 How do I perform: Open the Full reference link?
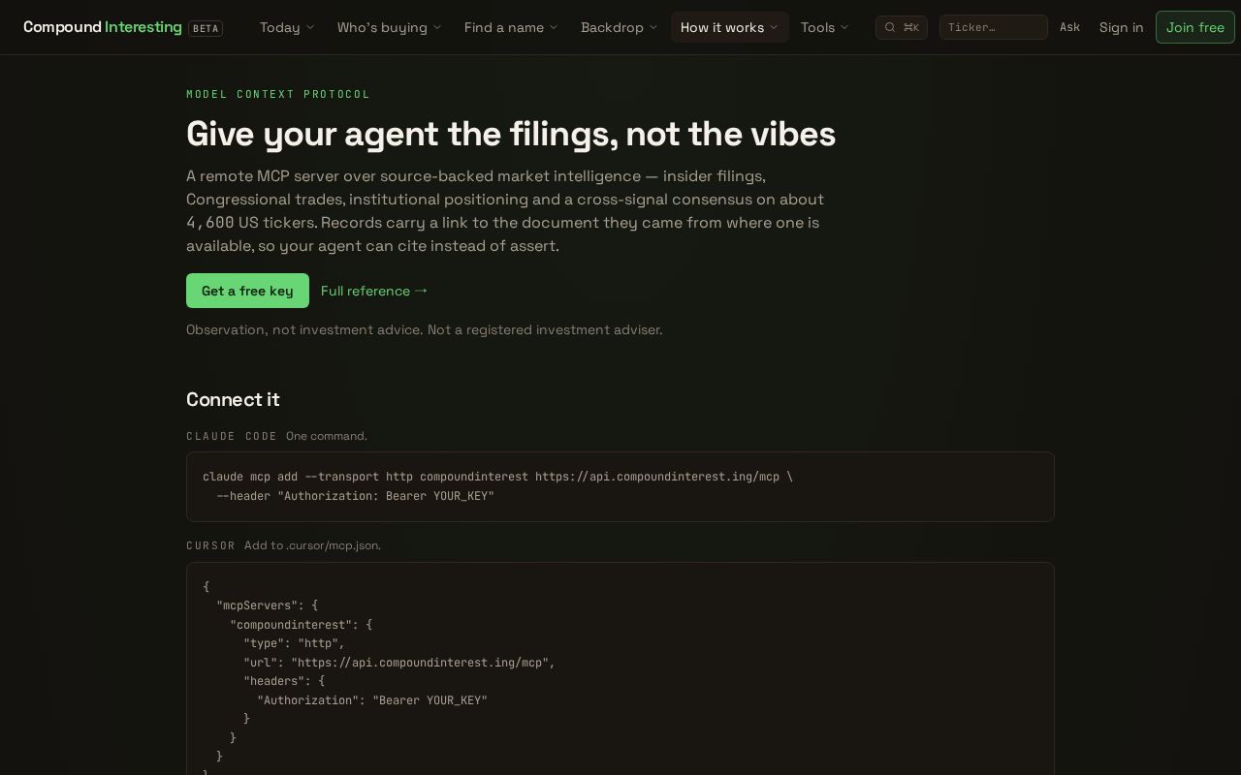(374, 291)
